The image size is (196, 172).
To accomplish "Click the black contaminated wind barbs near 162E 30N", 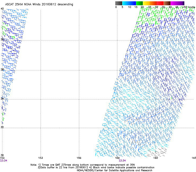I will point(157,152).
